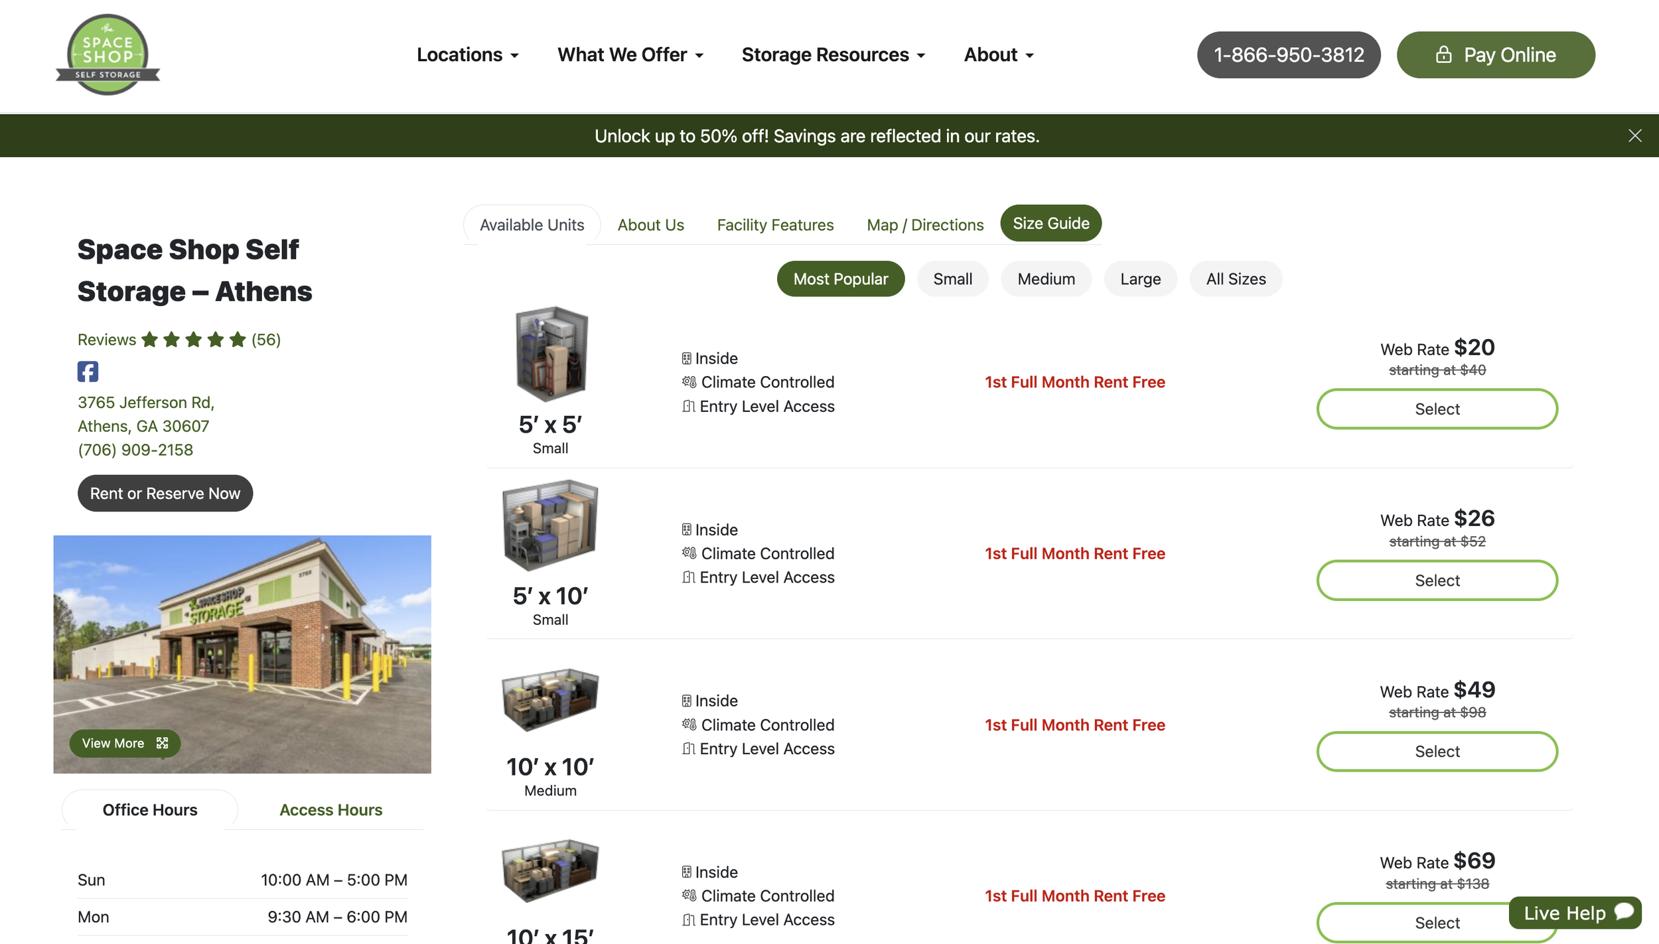Open the Facebook page icon

pyautogui.click(x=88, y=371)
